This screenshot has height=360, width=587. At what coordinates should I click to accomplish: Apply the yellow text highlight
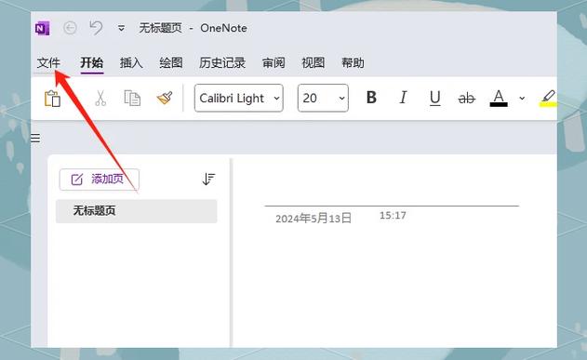click(548, 98)
